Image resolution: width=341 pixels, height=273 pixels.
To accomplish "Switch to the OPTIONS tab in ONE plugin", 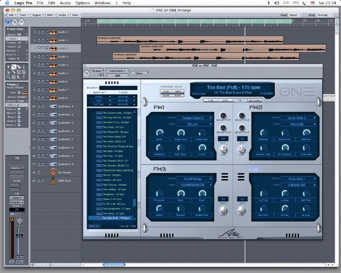I will [x=254, y=100].
